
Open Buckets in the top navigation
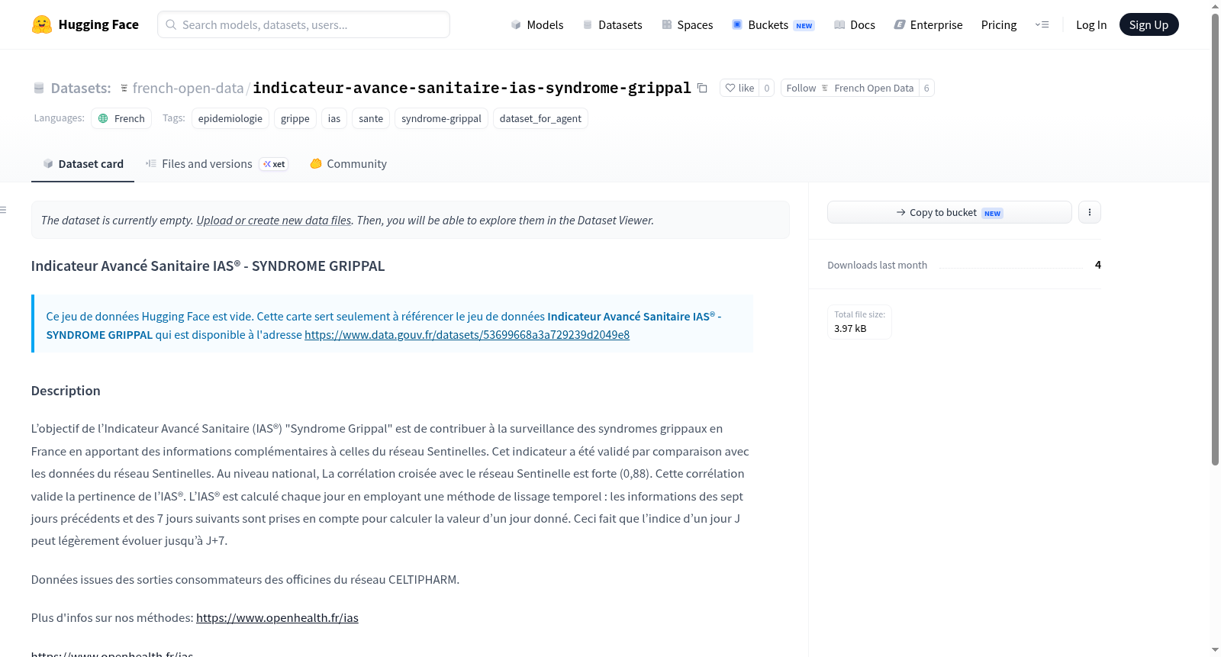coord(773,24)
